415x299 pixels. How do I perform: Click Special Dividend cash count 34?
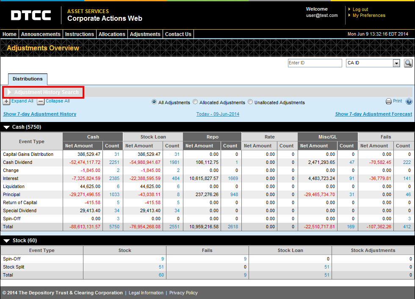(x=117, y=211)
